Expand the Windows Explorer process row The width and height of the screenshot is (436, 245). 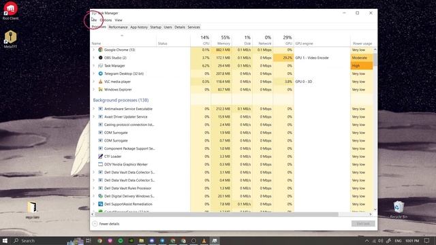[94, 89]
